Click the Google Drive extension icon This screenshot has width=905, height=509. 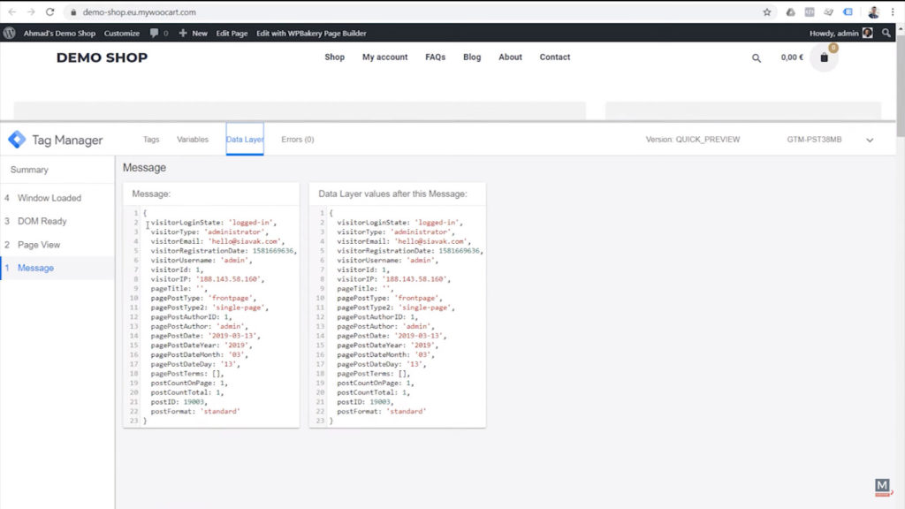pos(791,12)
